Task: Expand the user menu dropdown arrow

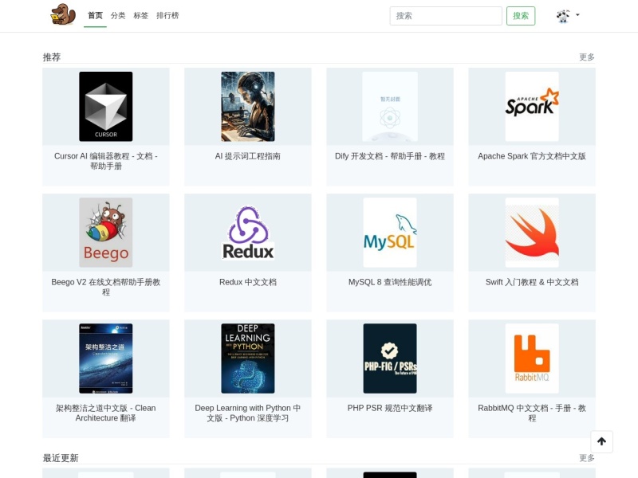Action: [x=577, y=15]
